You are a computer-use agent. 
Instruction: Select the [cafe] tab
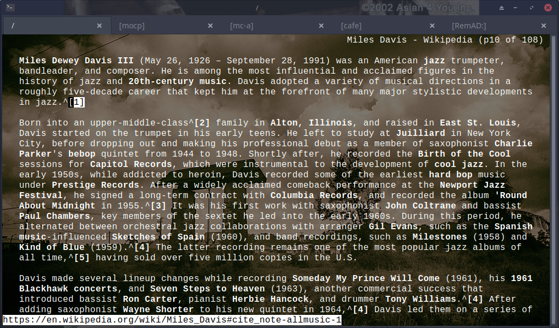tap(387, 26)
